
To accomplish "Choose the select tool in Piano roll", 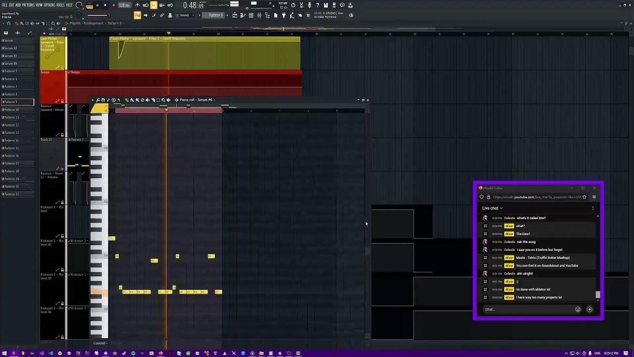I will [x=158, y=100].
